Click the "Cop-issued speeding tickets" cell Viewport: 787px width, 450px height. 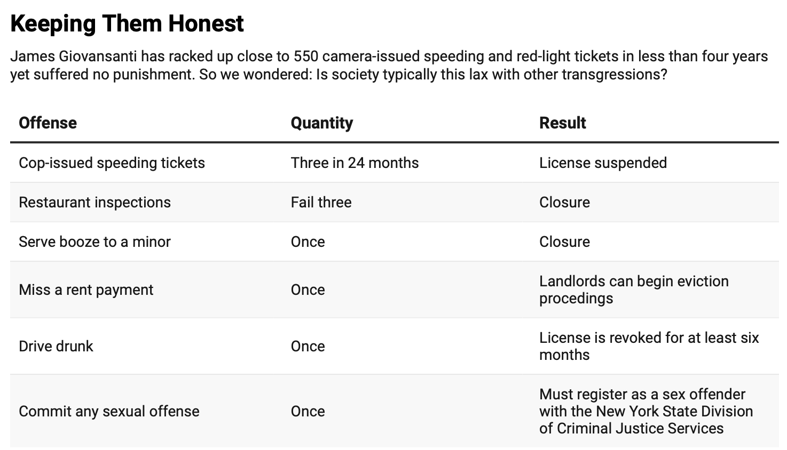point(112,163)
